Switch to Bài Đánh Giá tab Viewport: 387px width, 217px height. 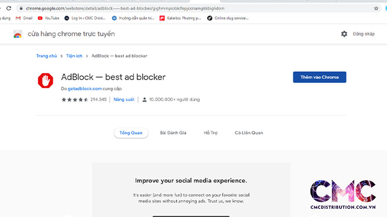click(173, 133)
